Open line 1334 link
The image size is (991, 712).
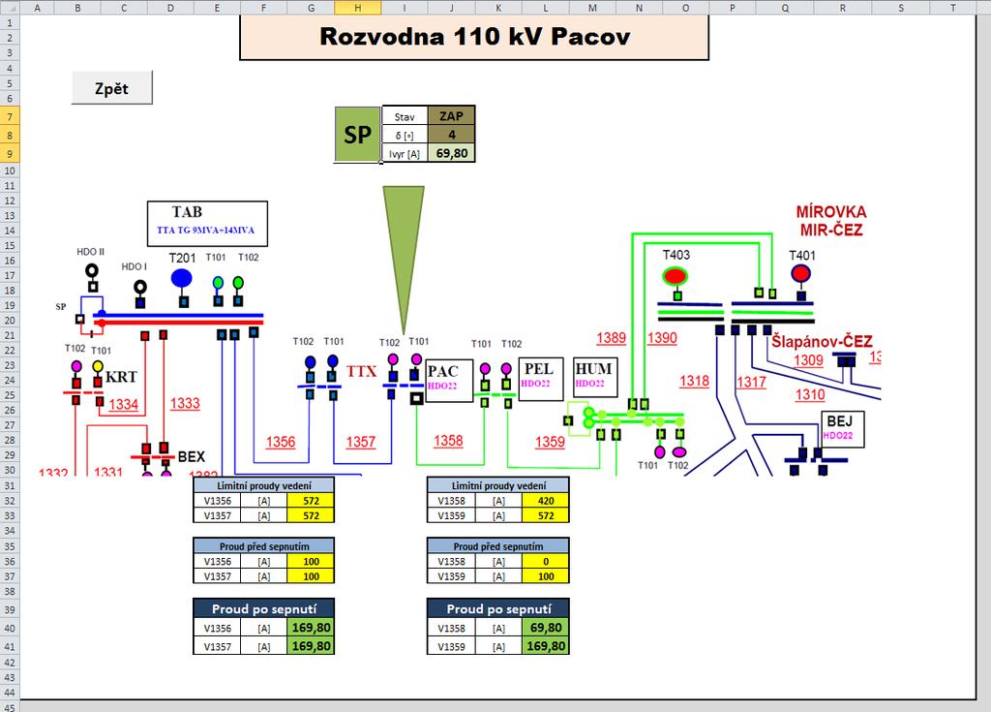[123, 404]
